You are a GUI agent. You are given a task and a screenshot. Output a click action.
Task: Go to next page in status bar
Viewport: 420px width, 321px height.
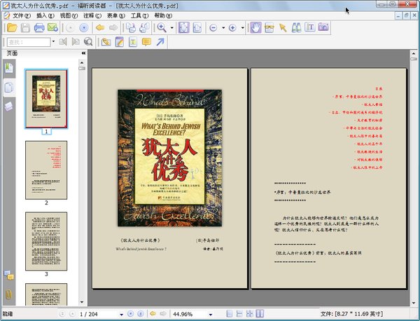tap(130, 313)
